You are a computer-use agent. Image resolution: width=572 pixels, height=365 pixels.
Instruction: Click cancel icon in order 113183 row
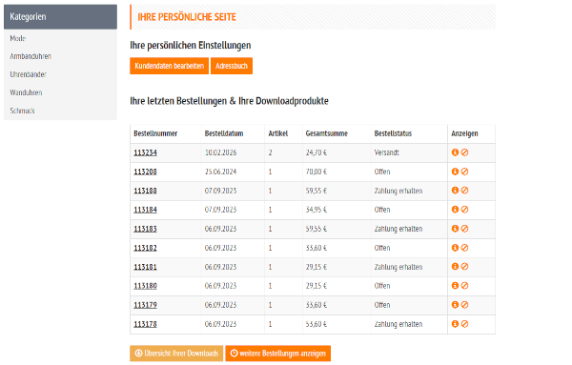pos(465,229)
